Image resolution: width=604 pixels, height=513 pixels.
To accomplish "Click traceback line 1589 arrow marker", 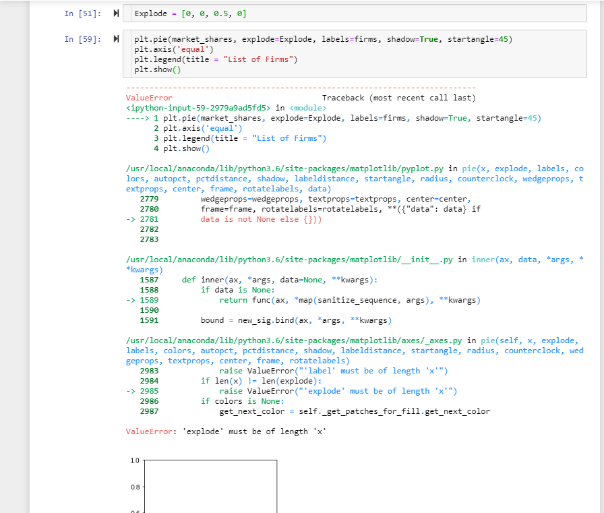I will tap(131, 300).
